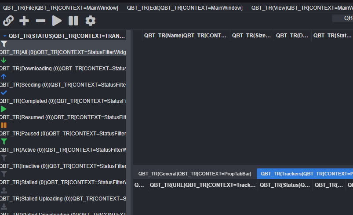Click the pause torrents icon

point(73,21)
